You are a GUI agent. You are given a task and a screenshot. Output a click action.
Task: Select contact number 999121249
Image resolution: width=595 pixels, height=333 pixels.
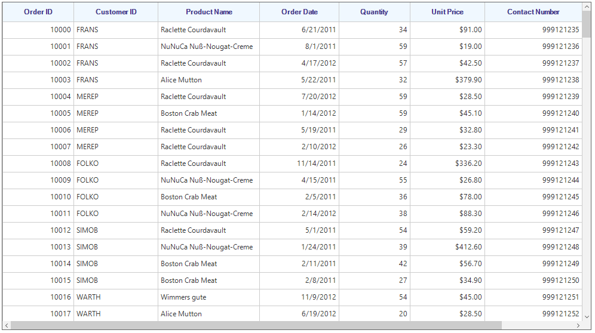tap(533, 263)
